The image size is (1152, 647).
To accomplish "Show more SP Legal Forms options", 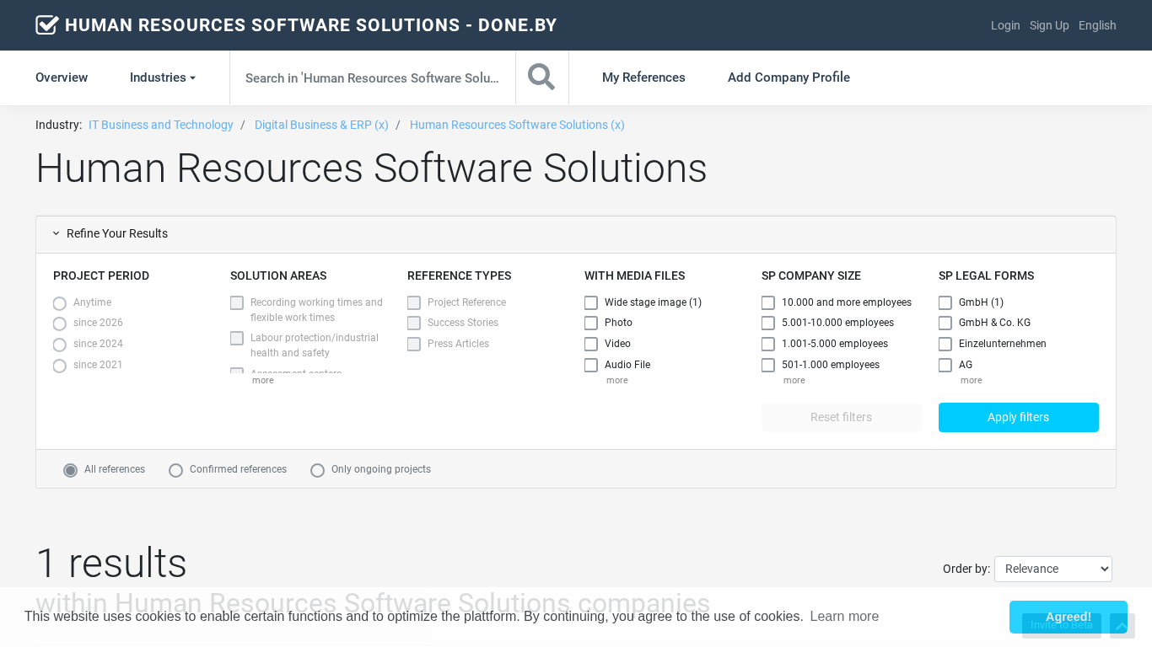I will [x=971, y=381].
